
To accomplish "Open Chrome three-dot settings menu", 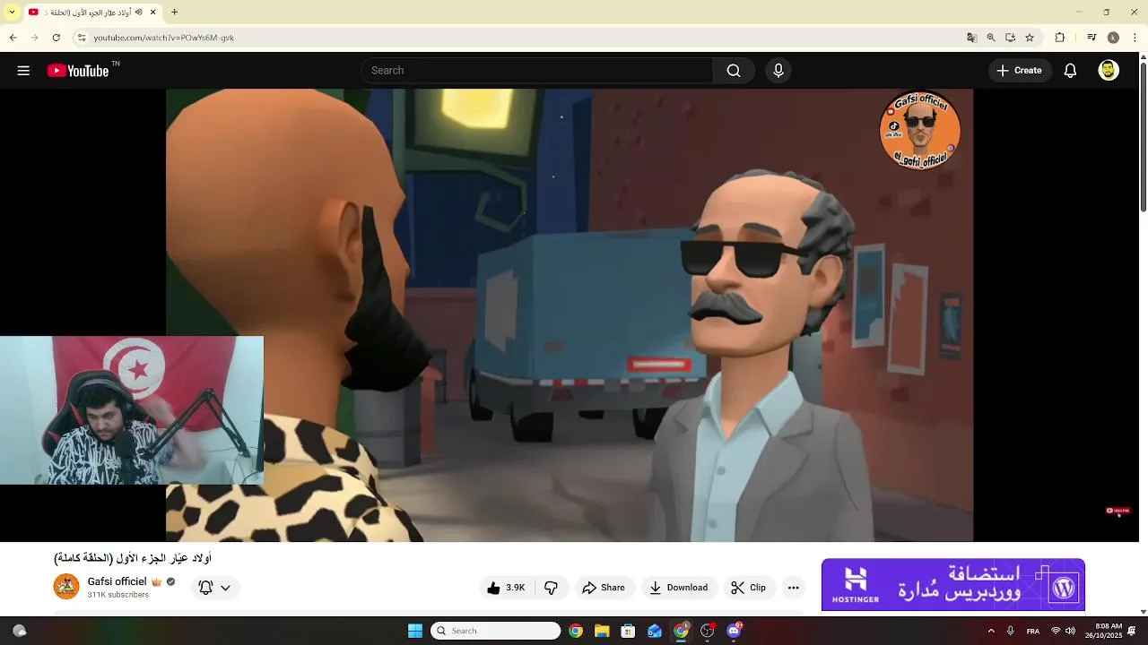I will click(x=1135, y=38).
